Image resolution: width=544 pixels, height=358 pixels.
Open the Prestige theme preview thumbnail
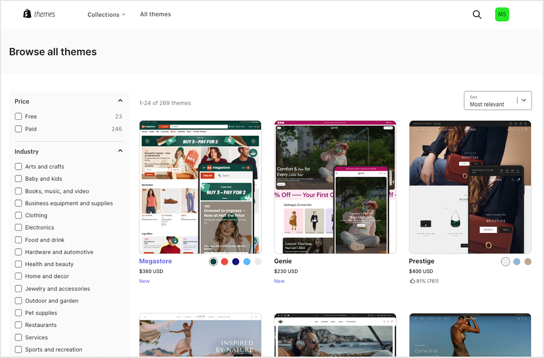[470, 187]
